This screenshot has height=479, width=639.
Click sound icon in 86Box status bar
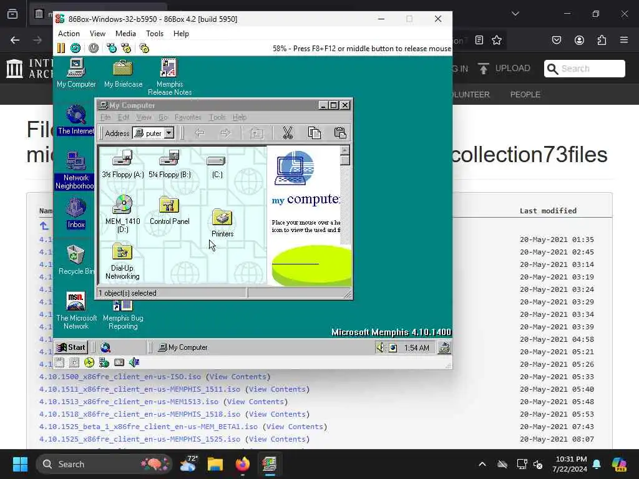point(134,362)
